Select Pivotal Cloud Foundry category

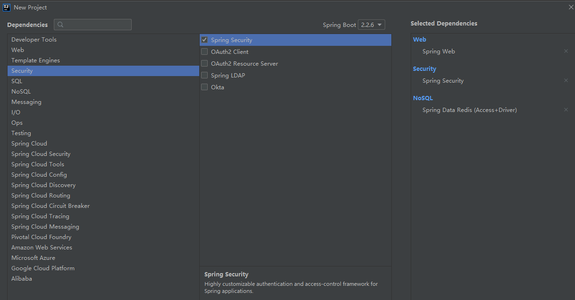pos(103,237)
